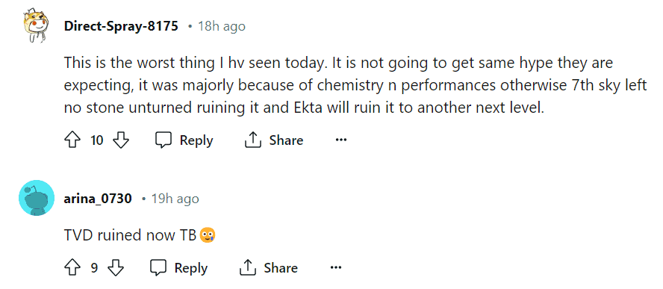Open the ellipsis menu on arina_0730's comment
This screenshot has width=663, height=289.
(336, 268)
